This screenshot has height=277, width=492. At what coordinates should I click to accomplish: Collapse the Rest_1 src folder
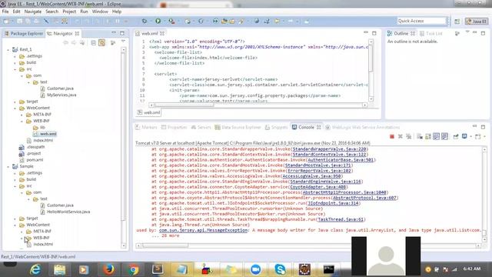(15, 69)
